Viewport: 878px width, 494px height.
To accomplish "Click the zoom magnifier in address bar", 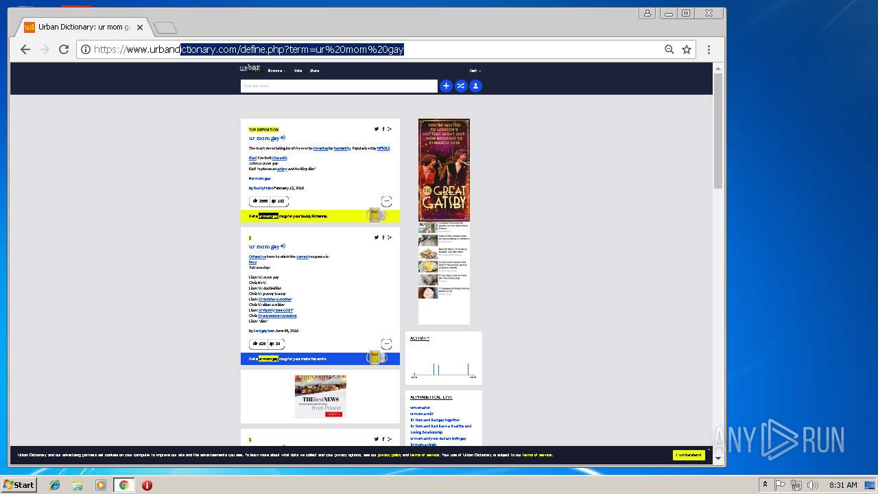I will pos(669,49).
